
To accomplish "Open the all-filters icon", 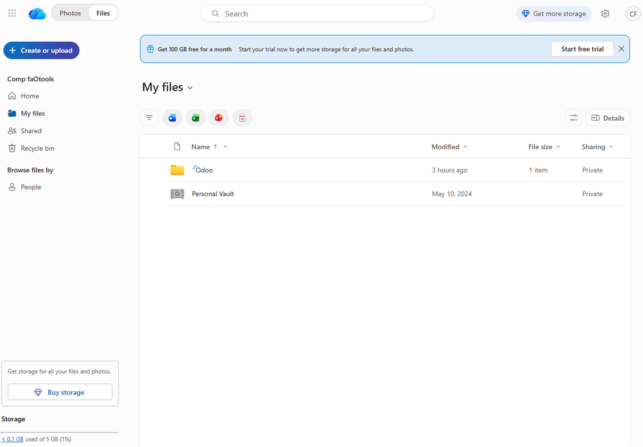I will tap(149, 118).
